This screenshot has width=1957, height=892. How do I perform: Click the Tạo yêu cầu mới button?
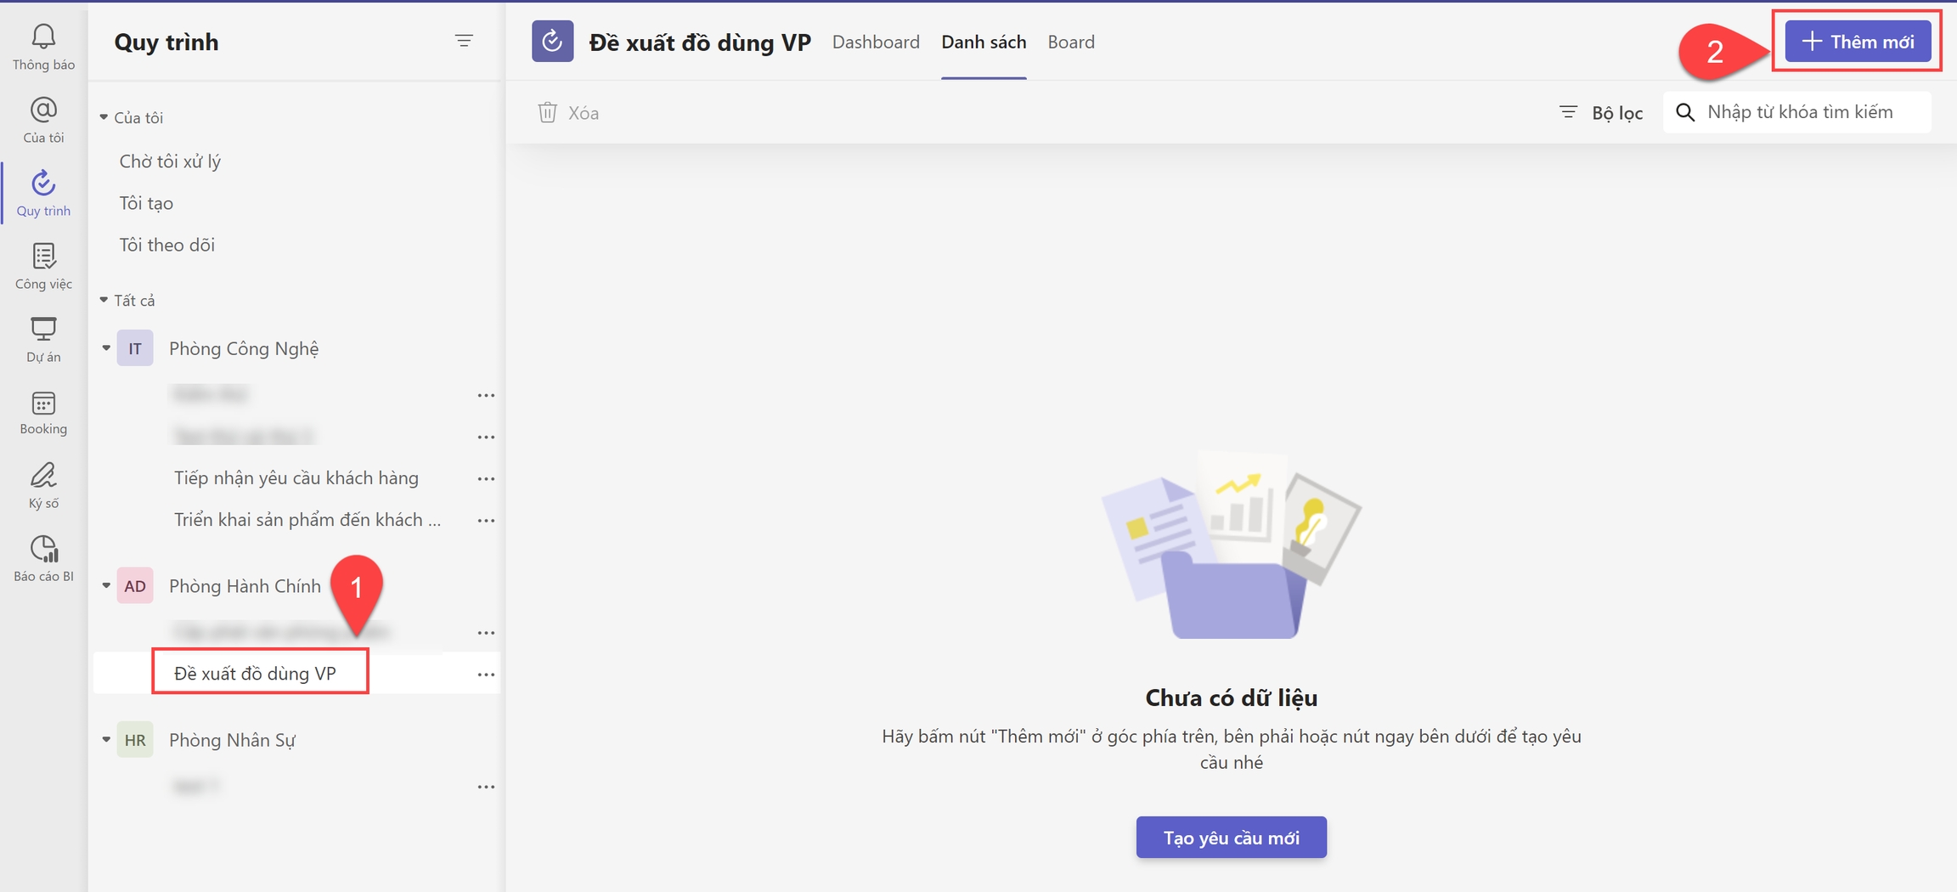click(1231, 838)
